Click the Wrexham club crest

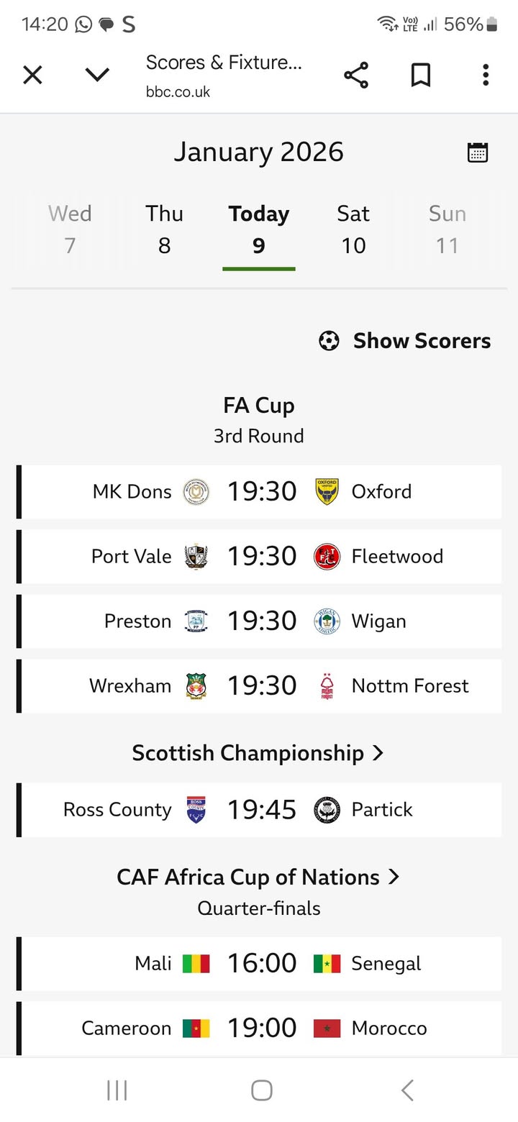click(x=196, y=686)
